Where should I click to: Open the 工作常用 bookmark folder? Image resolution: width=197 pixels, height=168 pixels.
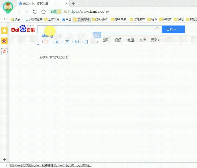click(x=52, y=19)
